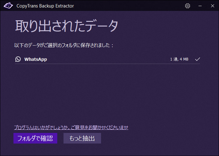Open the プログラムはいかがでしょうか feedback link
This screenshot has height=156, width=219.
pos(71,127)
